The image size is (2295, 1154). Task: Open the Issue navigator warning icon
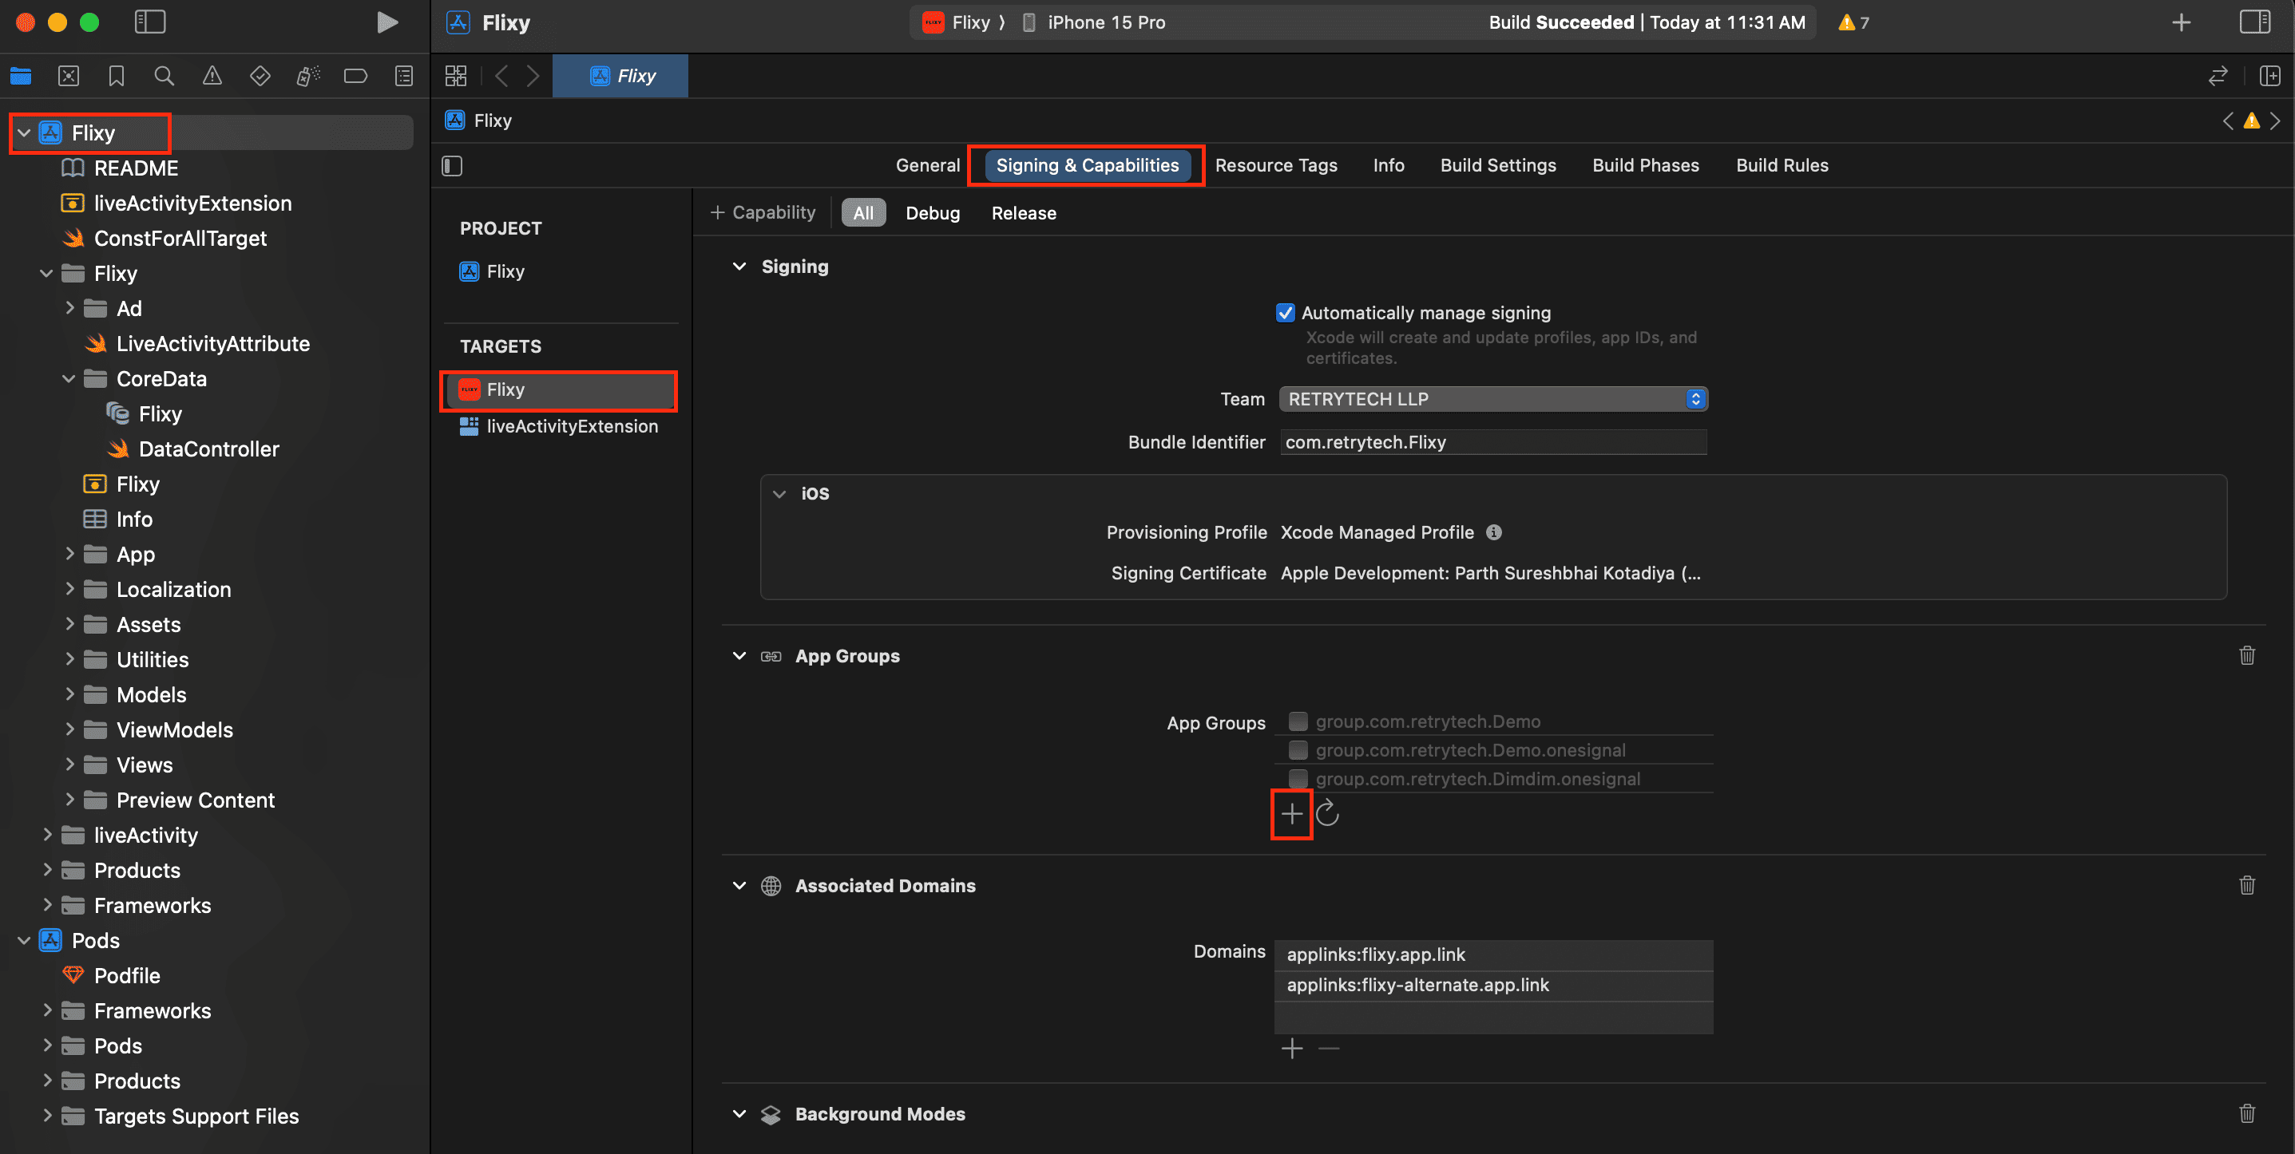point(212,76)
